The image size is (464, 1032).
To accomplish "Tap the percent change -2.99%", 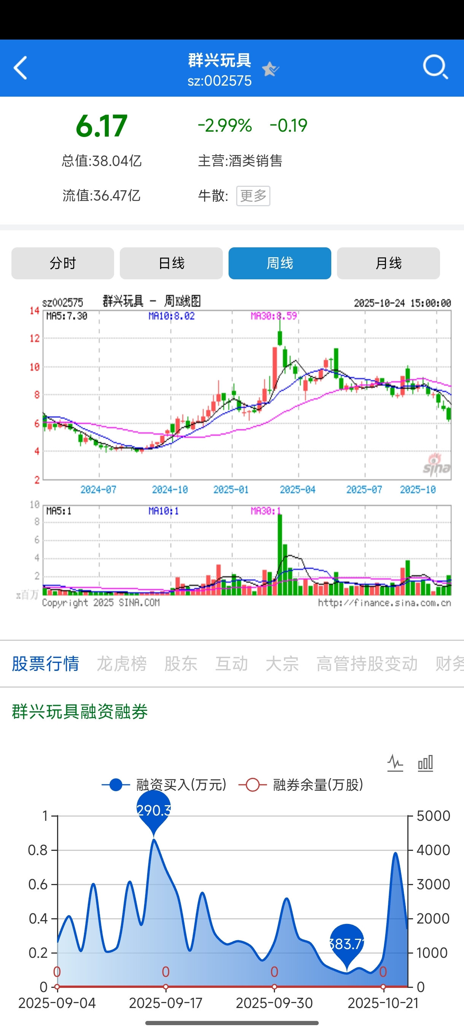I will point(225,126).
